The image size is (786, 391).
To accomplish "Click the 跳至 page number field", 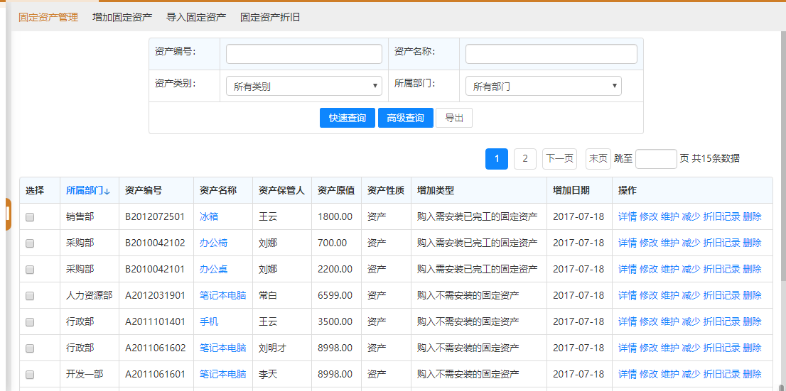I will click(x=656, y=159).
